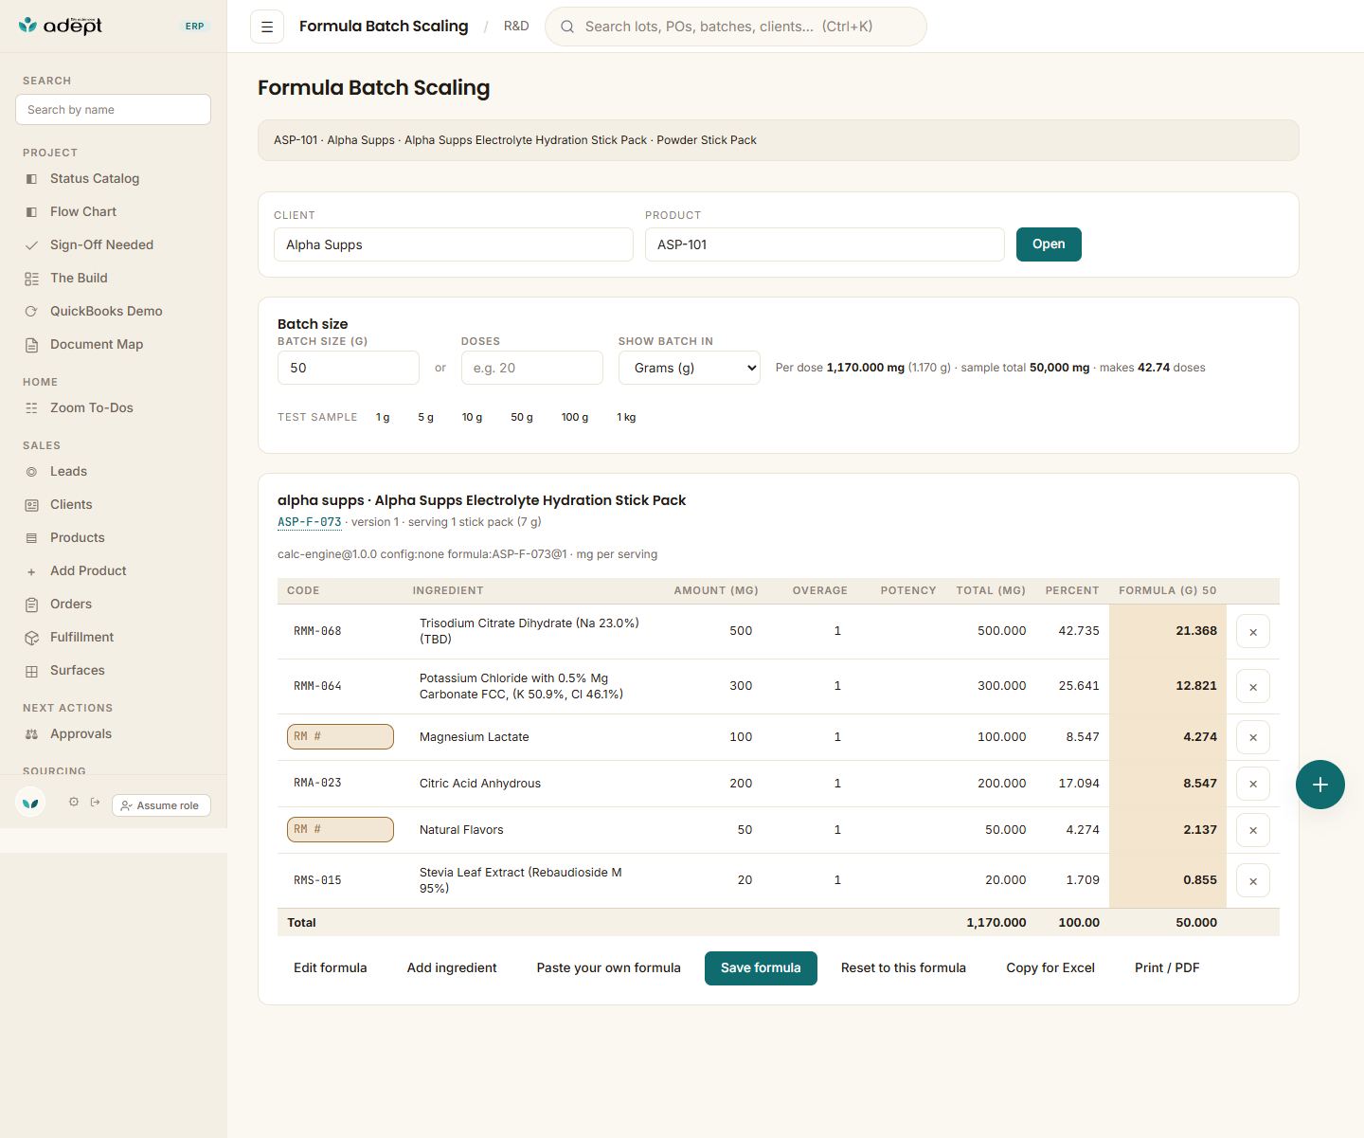Screen dimensions: 1364x1138
Task: Click the Open product button
Action: [x=1049, y=244]
